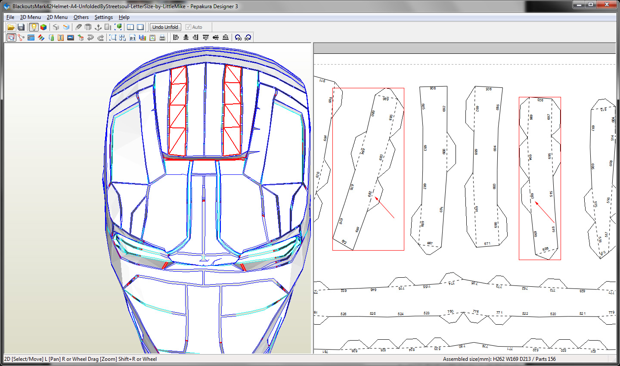Click the arrange parts grid icon
Screen dimensions: 620x366
123,37
